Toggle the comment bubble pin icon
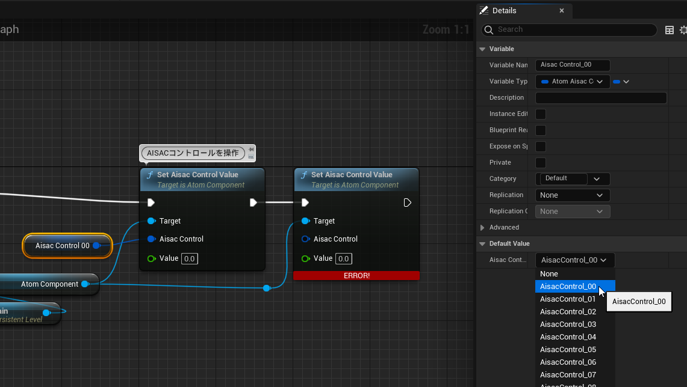687x387 pixels. click(251, 150)
